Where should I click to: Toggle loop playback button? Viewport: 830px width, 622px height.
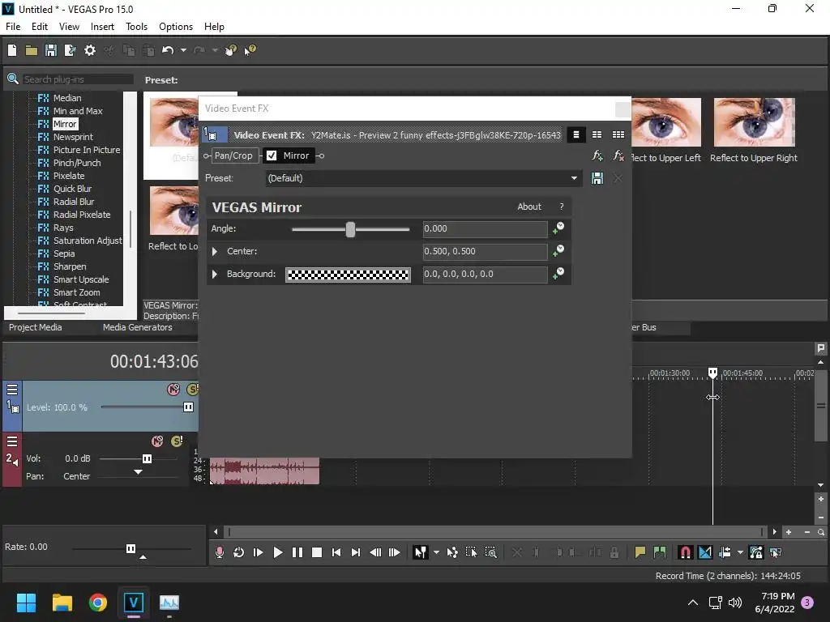click(239, 552)
